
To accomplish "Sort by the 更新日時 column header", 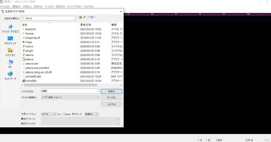I will 86,25.
